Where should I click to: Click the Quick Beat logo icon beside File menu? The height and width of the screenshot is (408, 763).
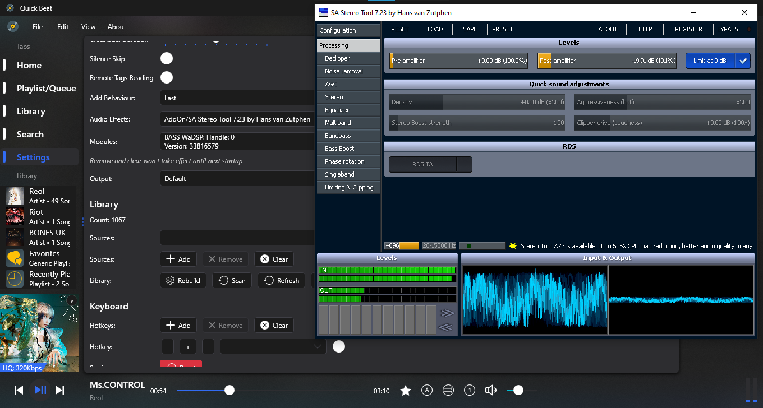(13, 26)
